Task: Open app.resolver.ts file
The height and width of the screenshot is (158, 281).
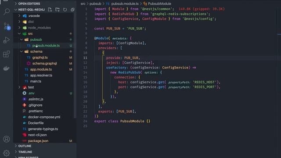Action: pos(41,75)
